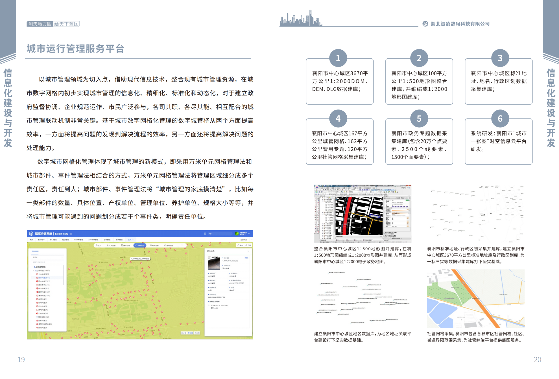559x379 pixels.
Task: Collapse the 部件(47914) tree node
Action: (x=32, y=267)
